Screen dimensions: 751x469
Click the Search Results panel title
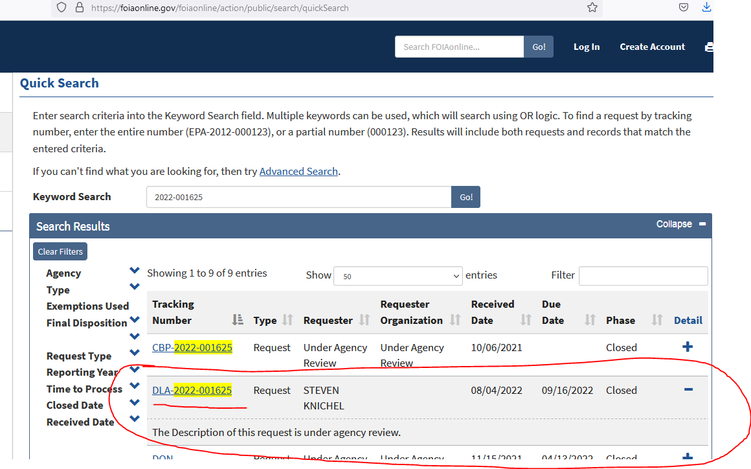point(73,226)
